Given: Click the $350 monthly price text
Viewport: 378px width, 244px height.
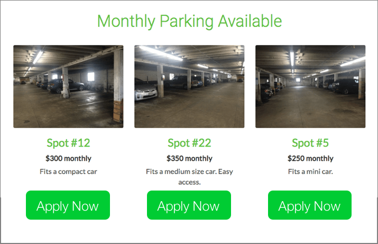Looking at the screenshot, I should click(189, 158).
